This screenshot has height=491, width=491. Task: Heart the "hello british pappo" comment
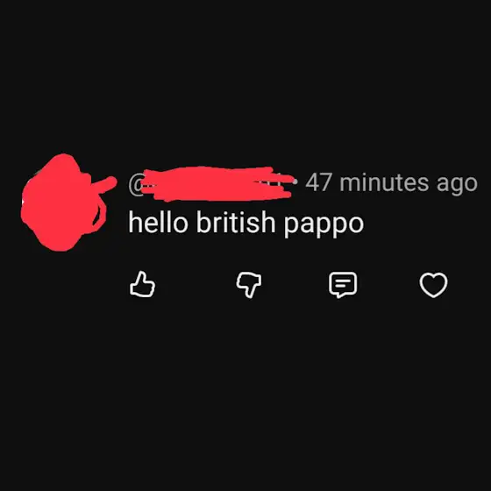(x=434, y=285)
